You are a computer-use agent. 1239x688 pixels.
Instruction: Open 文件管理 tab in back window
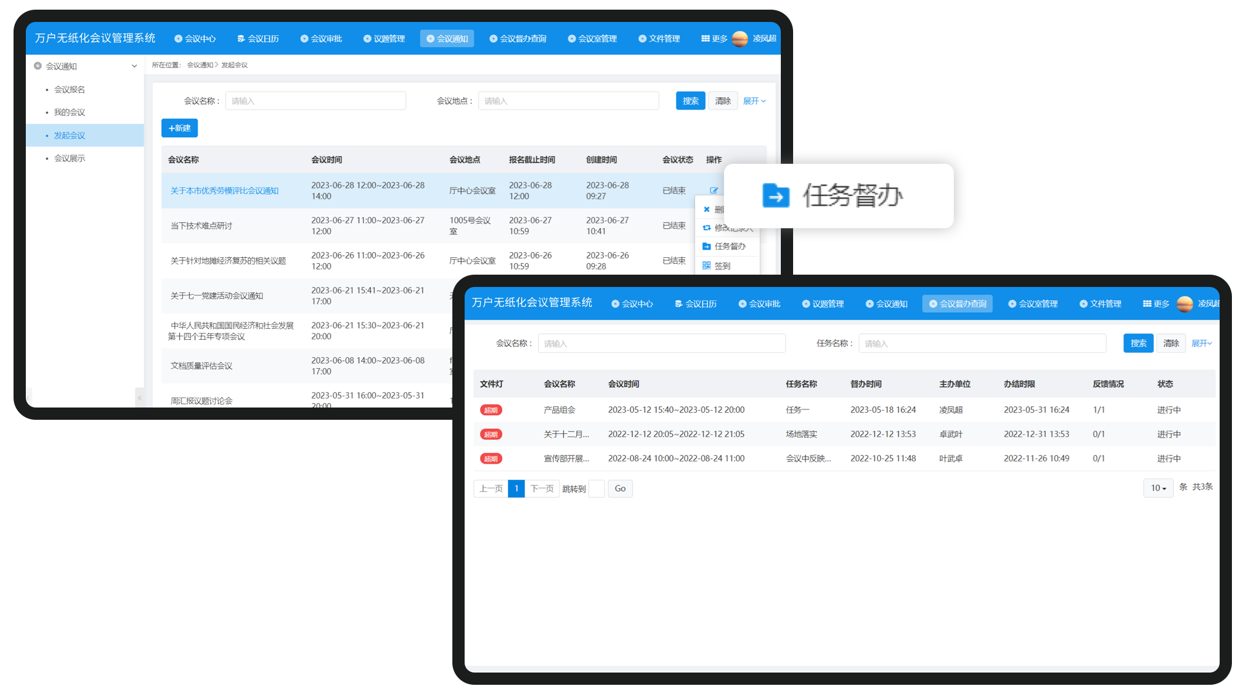[660, 39]
